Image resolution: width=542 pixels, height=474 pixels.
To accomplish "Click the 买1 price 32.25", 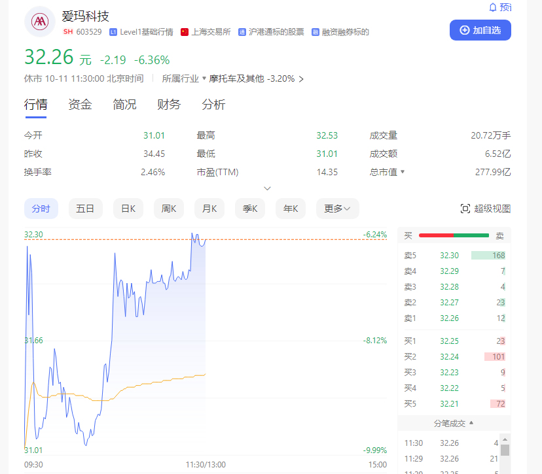I will coord(449,341).
